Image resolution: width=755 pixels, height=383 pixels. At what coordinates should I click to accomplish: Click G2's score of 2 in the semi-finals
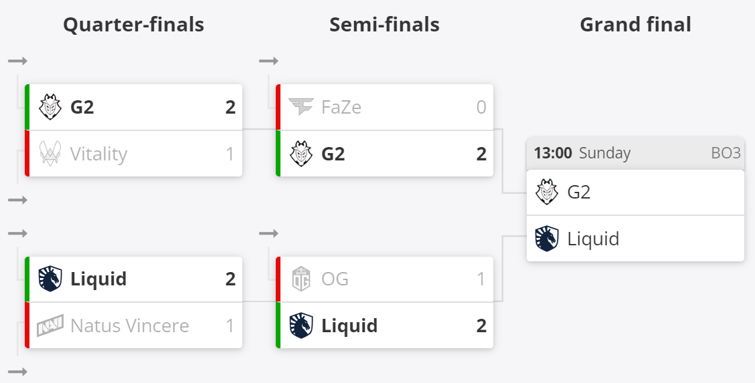coord(481,154)
